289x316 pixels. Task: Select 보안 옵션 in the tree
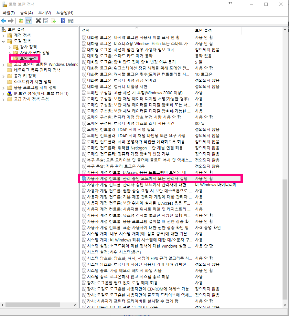pos(28,59)
